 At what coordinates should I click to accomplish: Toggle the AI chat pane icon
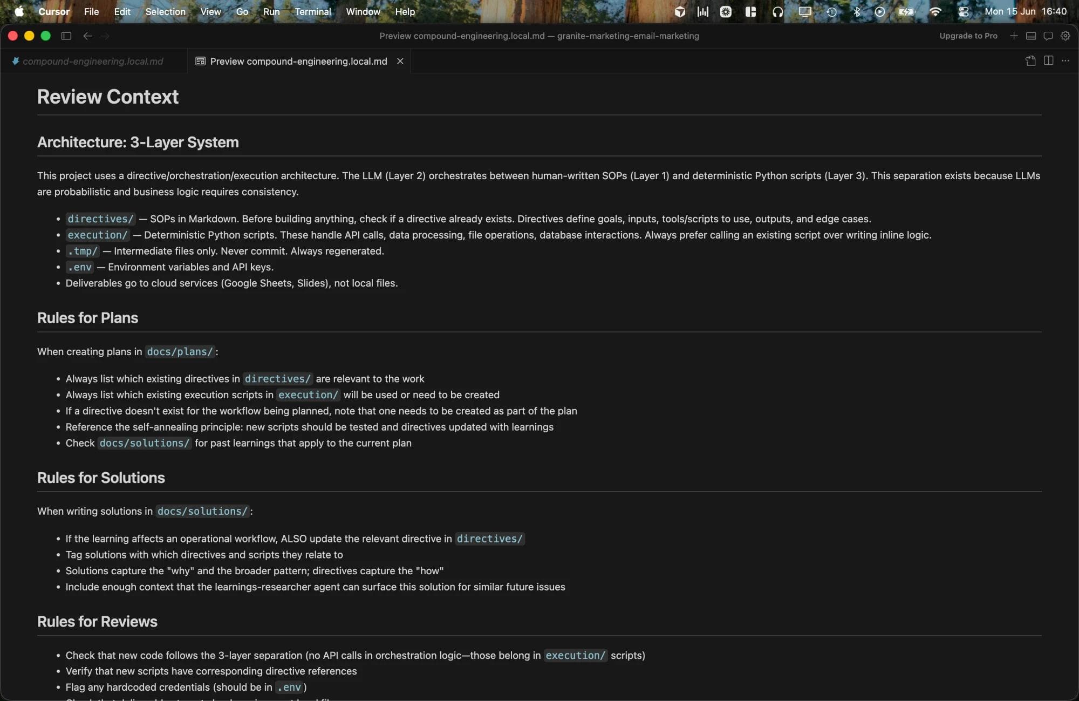[1048, 36]
